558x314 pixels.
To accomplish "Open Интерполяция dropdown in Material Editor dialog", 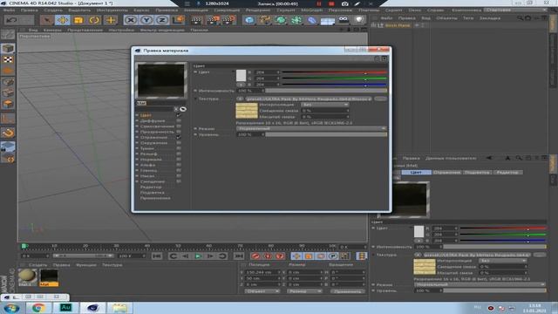I will [x=325, y=105].
